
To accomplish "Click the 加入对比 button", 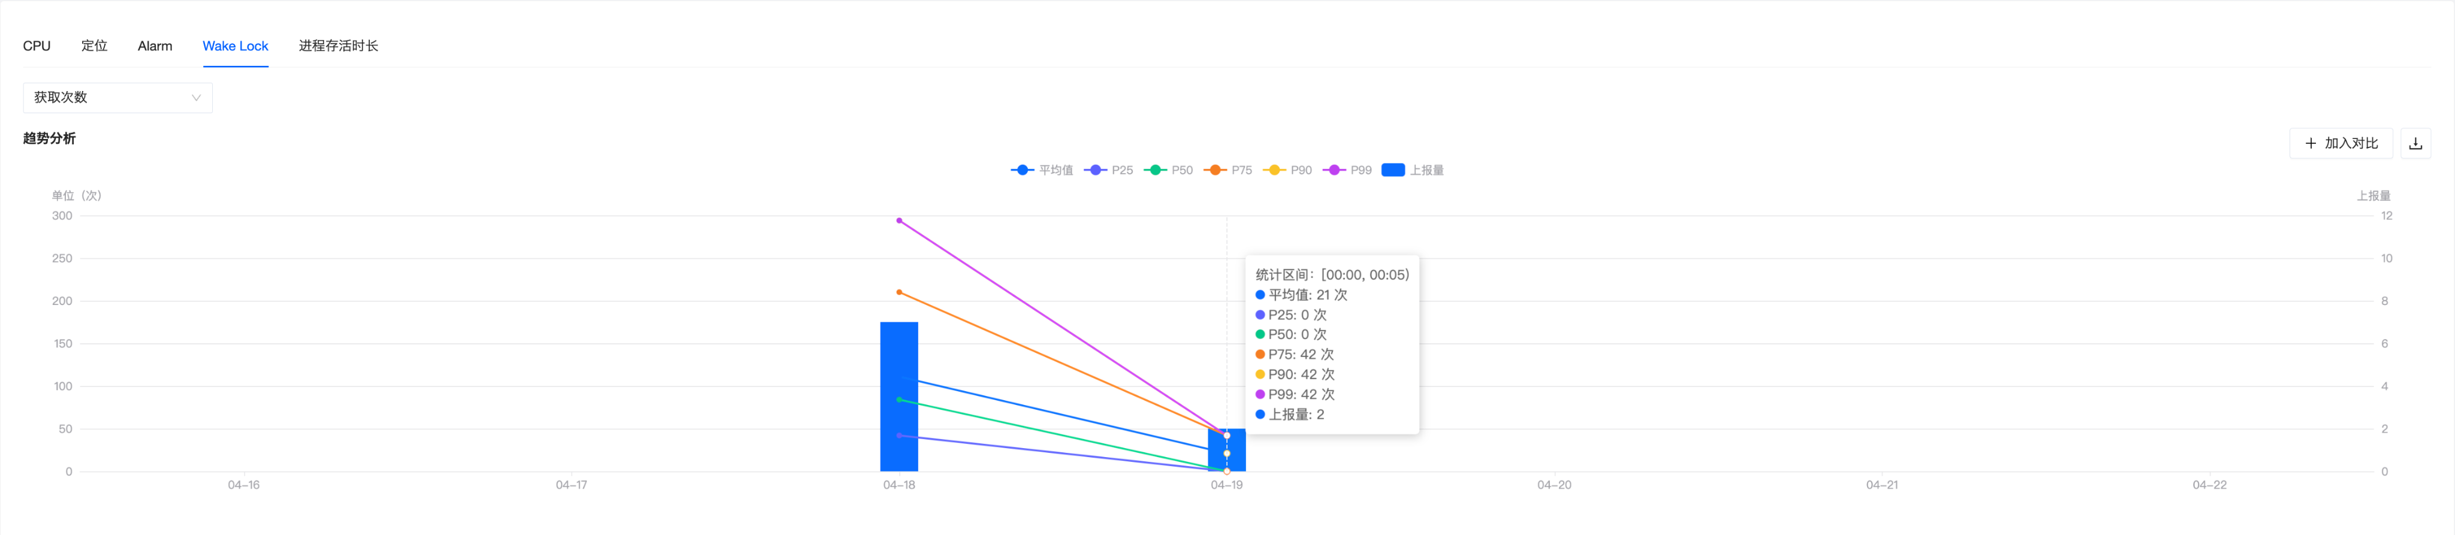I will pyautogui.click(x=2340, y=144).
